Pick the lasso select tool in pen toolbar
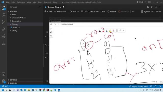The height and width of the screenshot is (92, 163). coord(120,30)
